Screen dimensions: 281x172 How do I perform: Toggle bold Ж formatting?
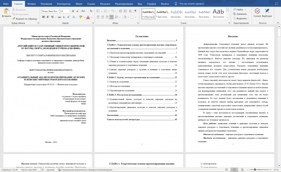(x=43, y=17)
